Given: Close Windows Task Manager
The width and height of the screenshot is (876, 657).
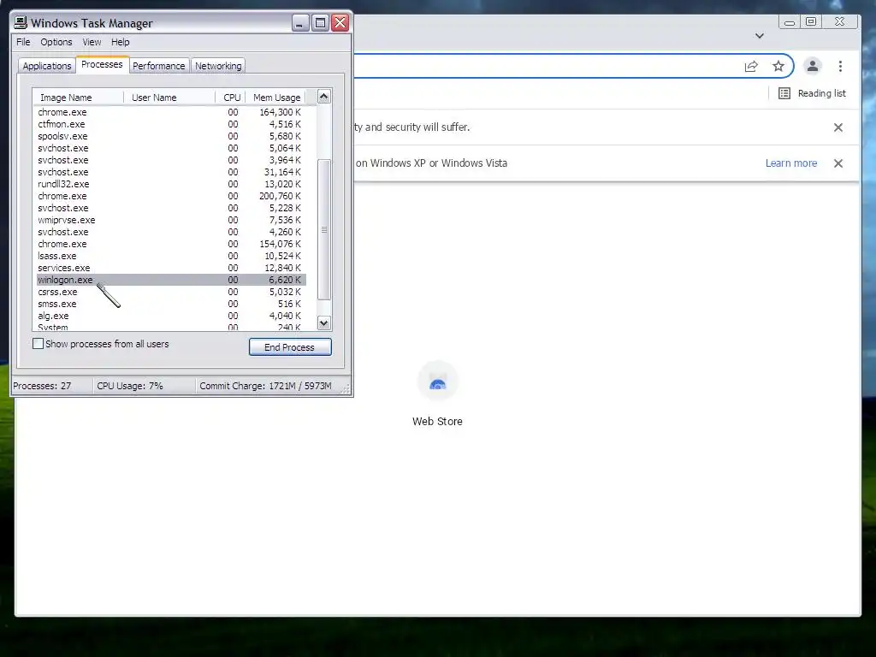Looking at the screenshot, I should (x=340, y=23).
